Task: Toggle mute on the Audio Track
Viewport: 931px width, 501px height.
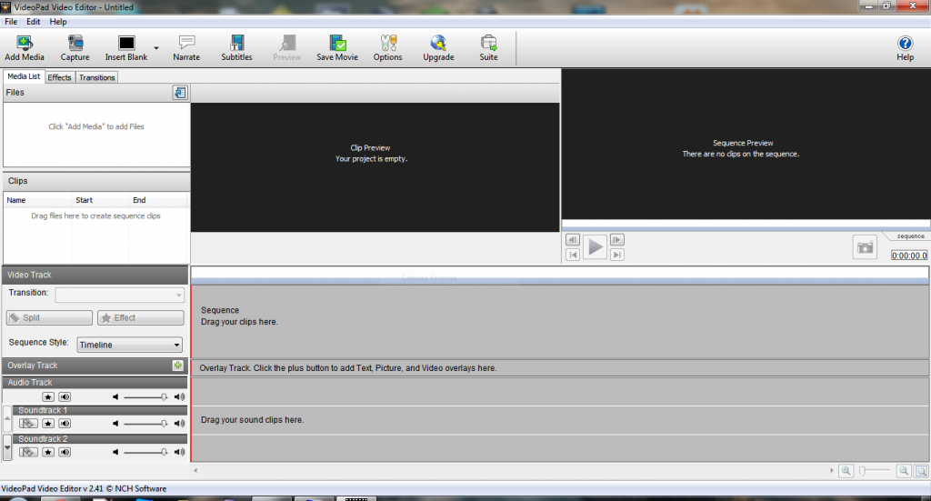Action: coord(65,396)
